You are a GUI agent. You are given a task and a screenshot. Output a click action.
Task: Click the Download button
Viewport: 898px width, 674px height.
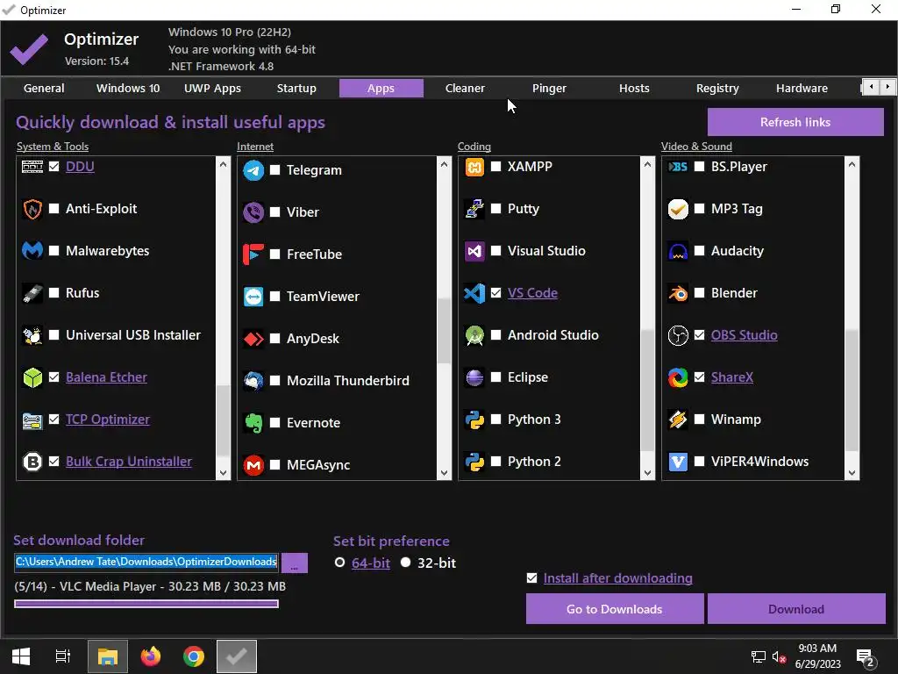pos(796,609)
